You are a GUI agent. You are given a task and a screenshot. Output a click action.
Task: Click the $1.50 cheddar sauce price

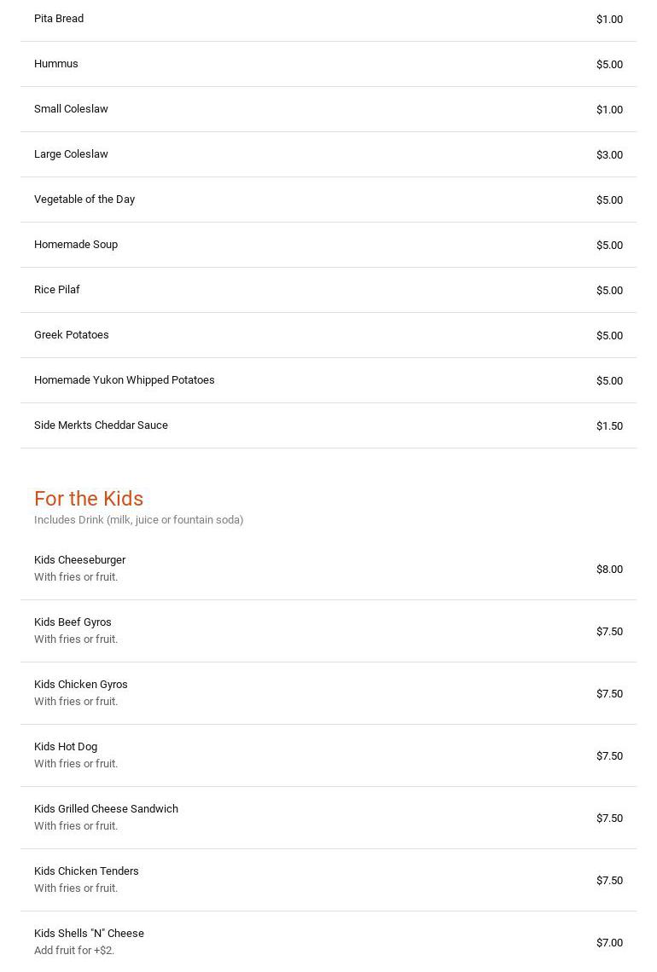(x=609, y=426)
